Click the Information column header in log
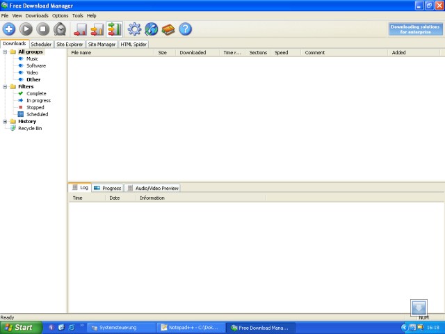445x334 pixels. [201, 198]
